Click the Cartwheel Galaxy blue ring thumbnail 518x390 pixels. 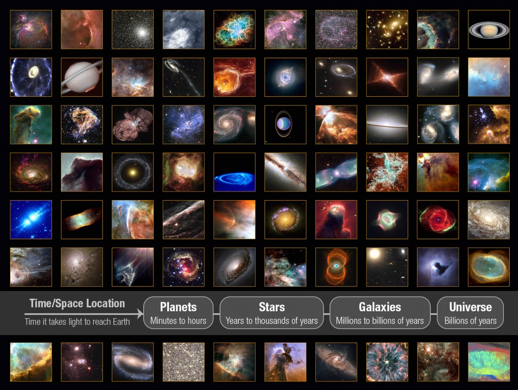31,77
